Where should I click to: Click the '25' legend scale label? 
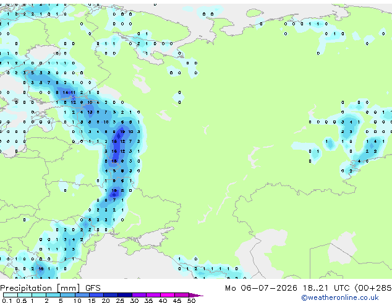(x=120, y=301)
